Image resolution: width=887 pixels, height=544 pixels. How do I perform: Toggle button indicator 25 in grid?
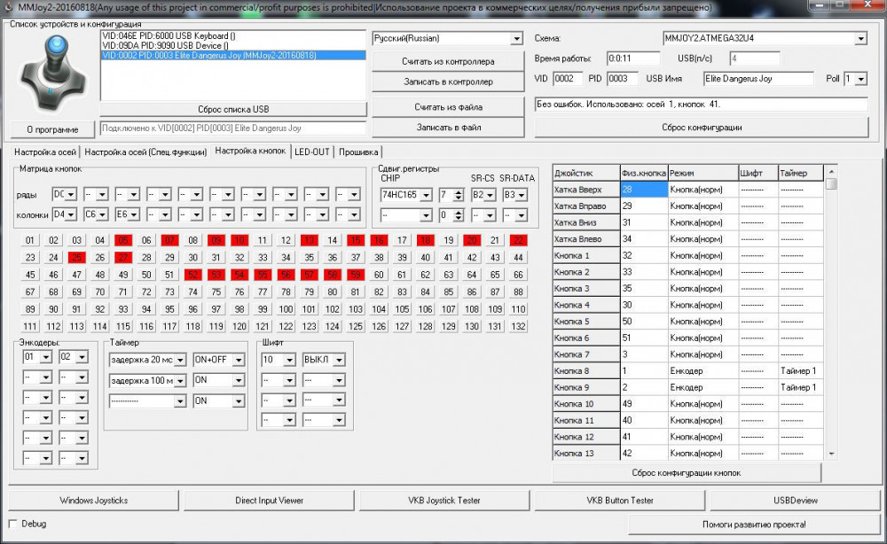[77, 257]
